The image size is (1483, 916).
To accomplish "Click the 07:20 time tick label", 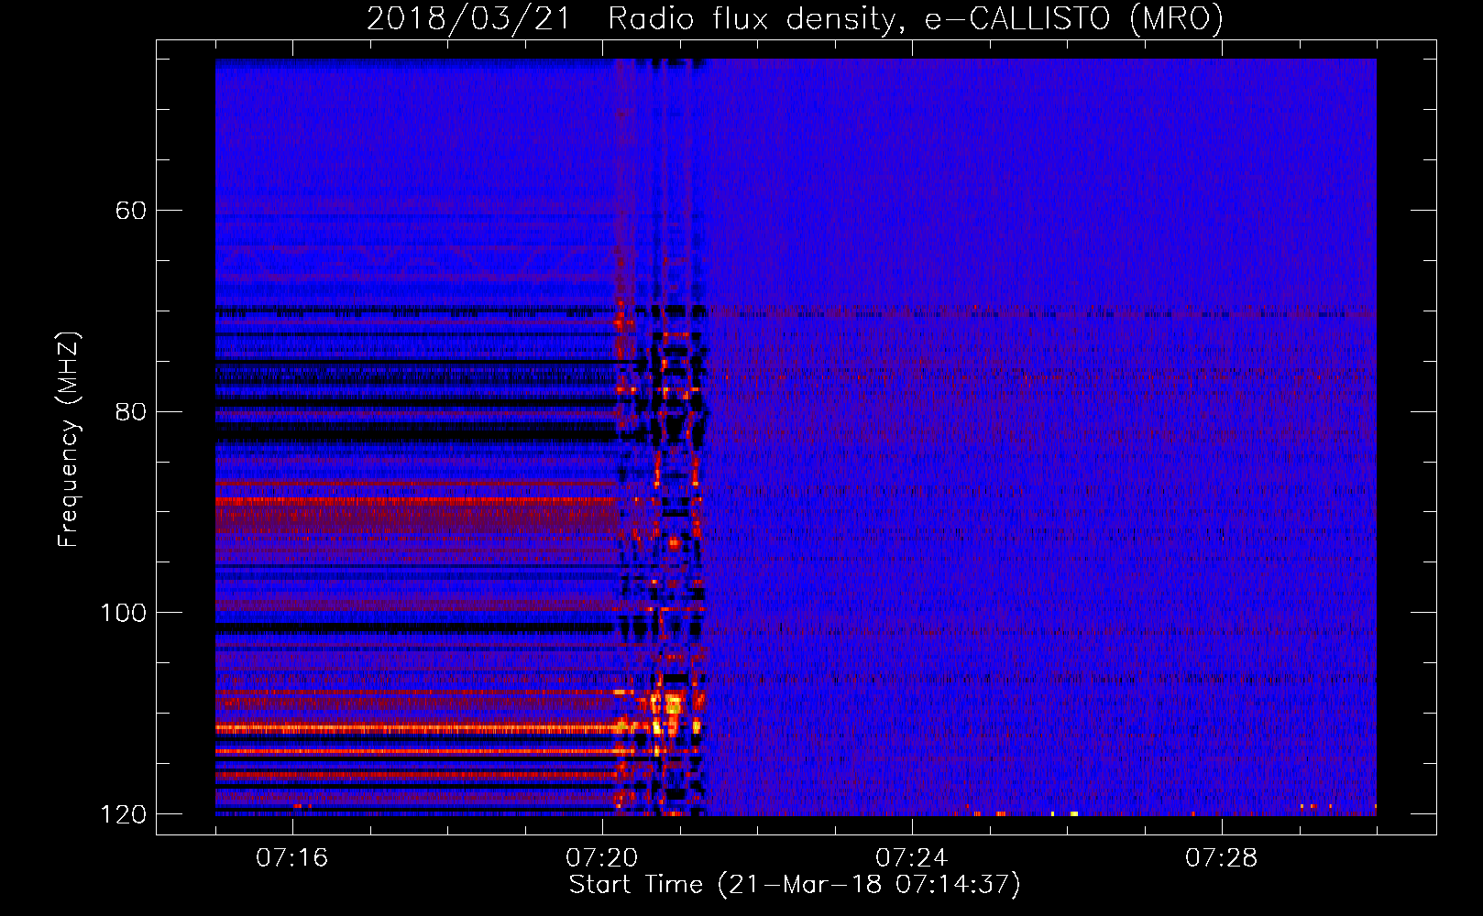I will click(601, 857).
